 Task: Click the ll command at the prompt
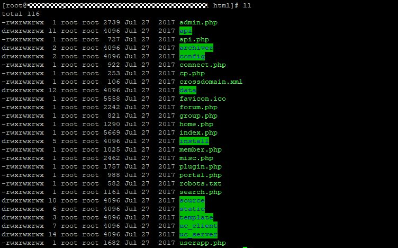tap(247, 5)
